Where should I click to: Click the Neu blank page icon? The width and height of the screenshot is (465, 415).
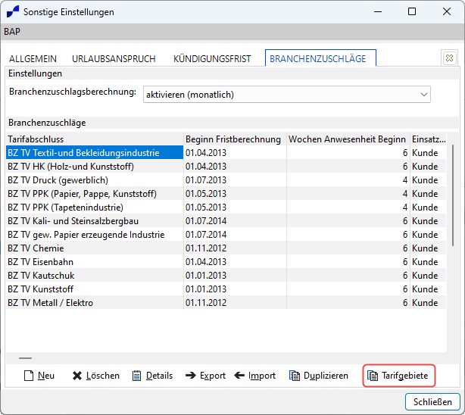click(29, 376)
